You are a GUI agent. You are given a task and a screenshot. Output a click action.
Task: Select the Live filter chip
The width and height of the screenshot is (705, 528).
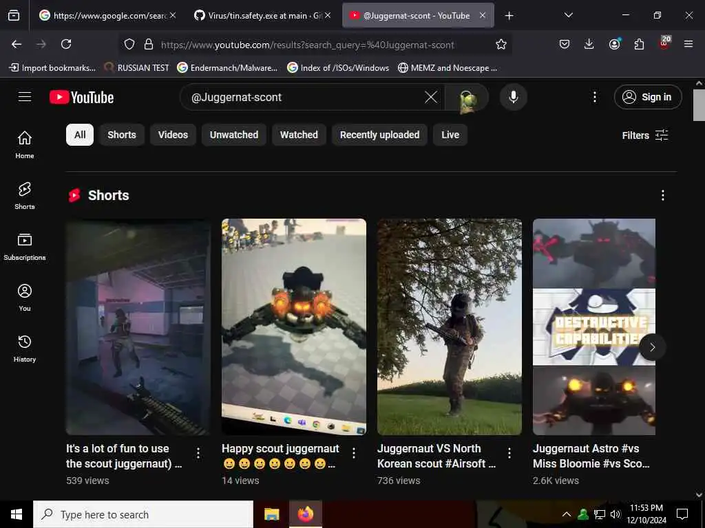pyautogui.click(x=450, y=135)
